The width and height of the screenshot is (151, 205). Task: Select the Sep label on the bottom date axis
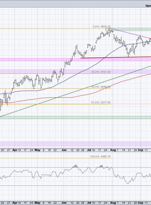pos(140,203)
